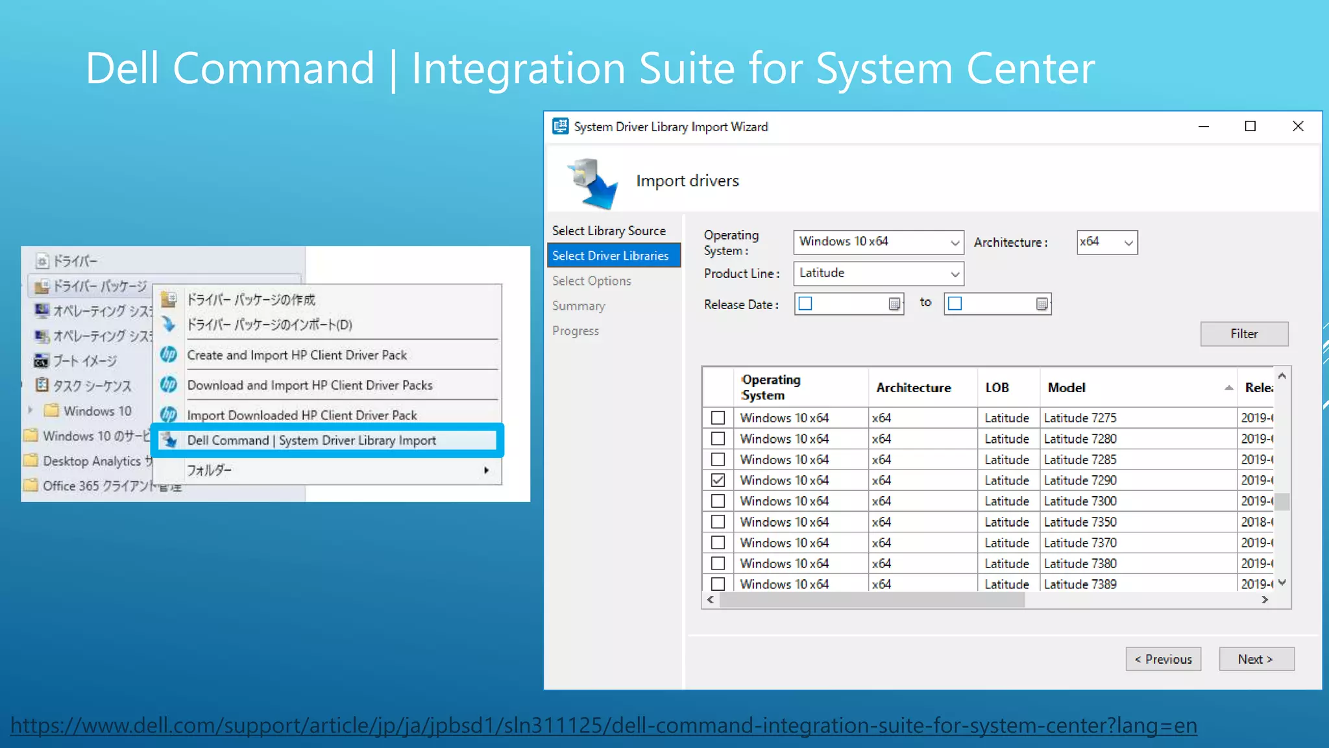The width and height of the screenshot is (1329, 748).
Task: Check the Latitude 7389 row checkbox
Action: click(x=718, y=583)
